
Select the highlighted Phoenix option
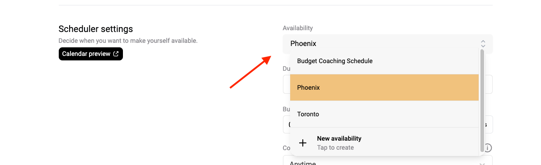point(384,87)
